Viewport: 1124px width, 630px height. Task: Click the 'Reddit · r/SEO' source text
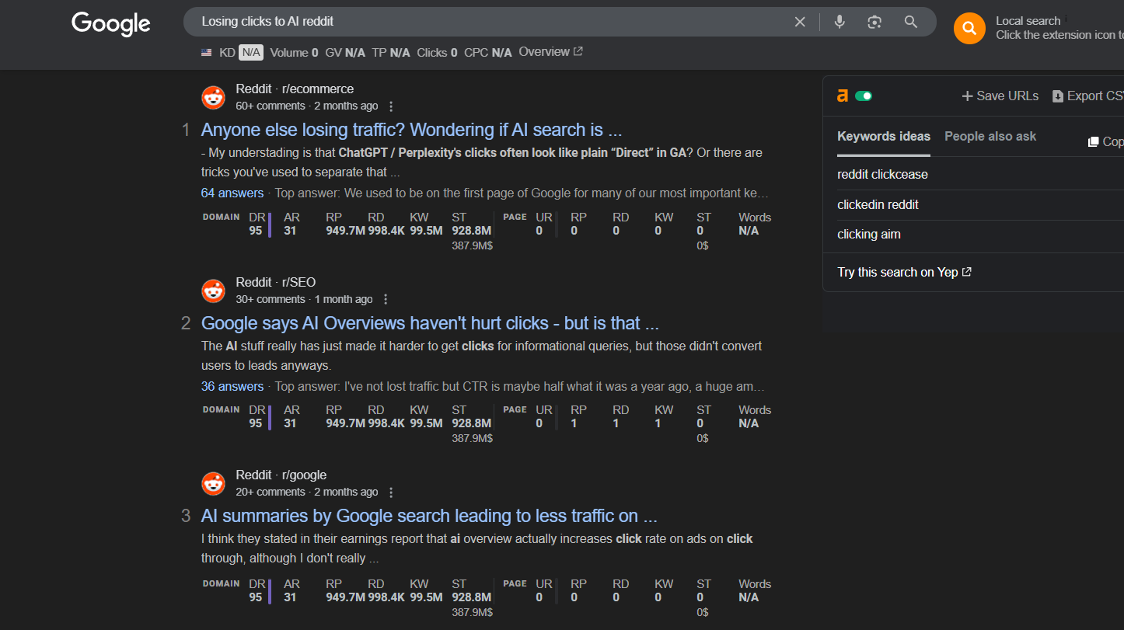tap(276, 283)
